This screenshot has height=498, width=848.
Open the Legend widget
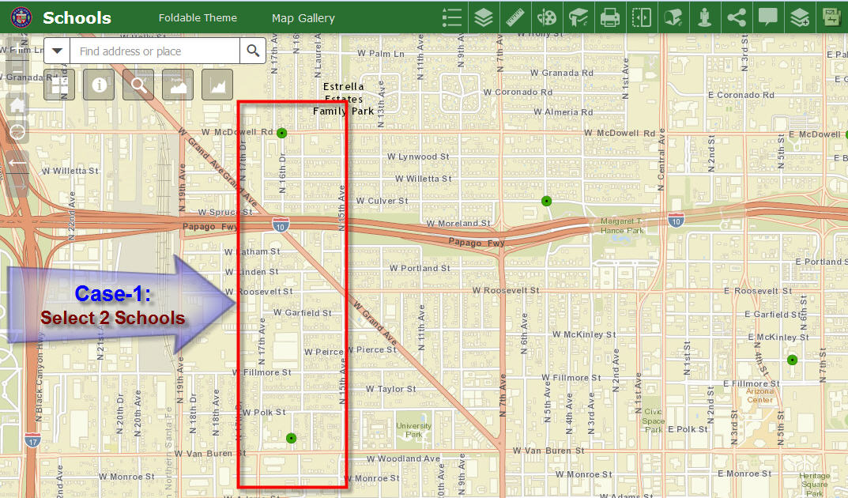coord(451,17)
